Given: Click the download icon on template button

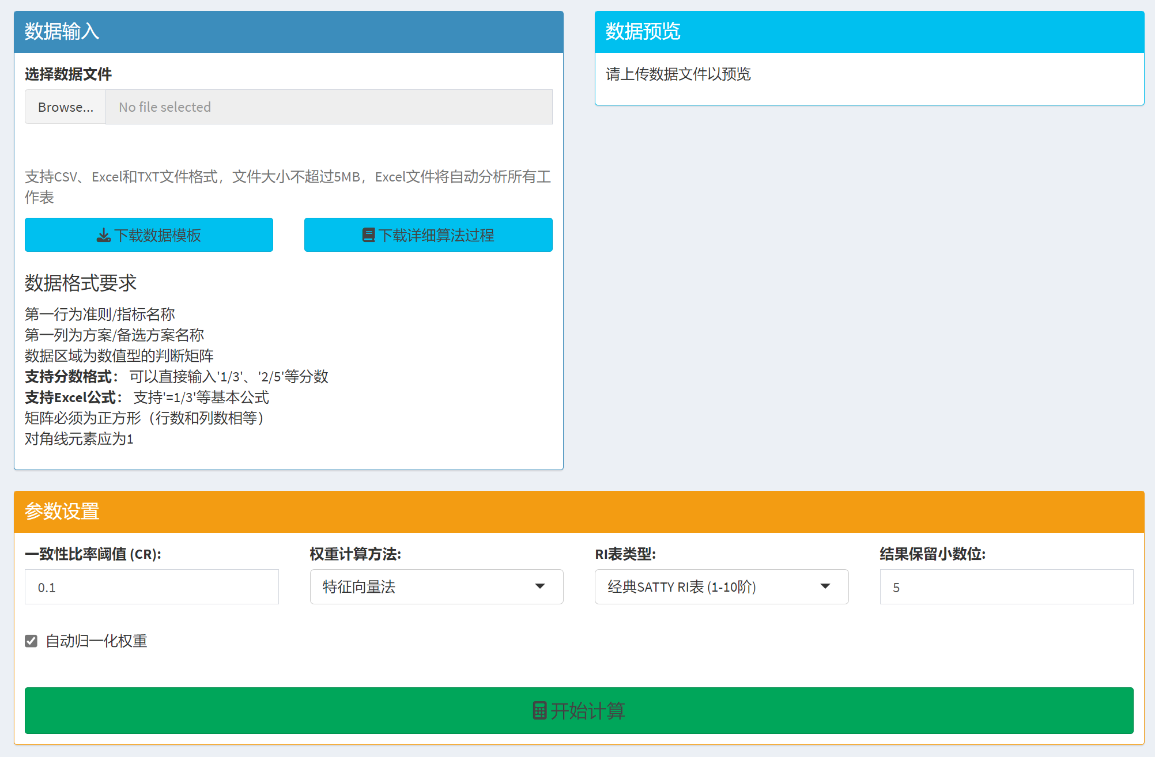Looking at the screenshot, I should (x=104, y=235).
